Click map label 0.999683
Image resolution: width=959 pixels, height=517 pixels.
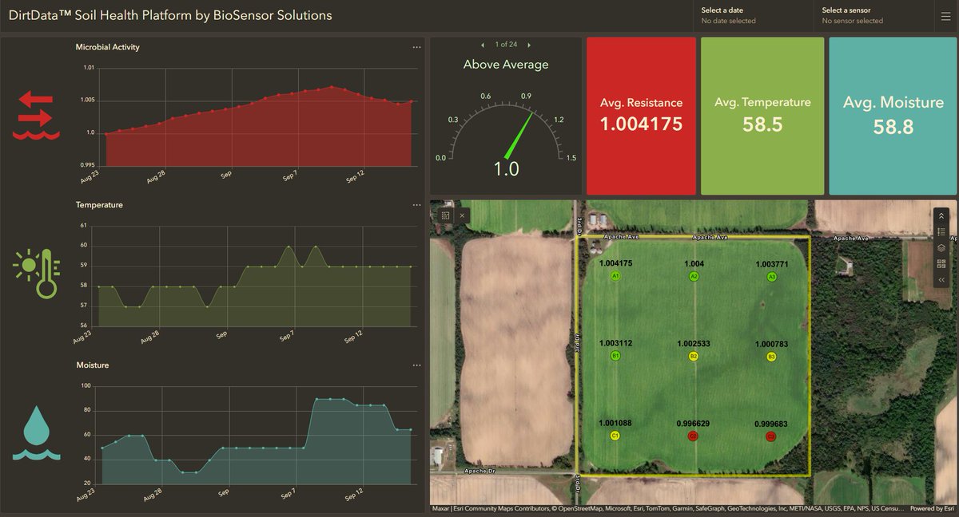pyautogui.click(x=771, y=424)
